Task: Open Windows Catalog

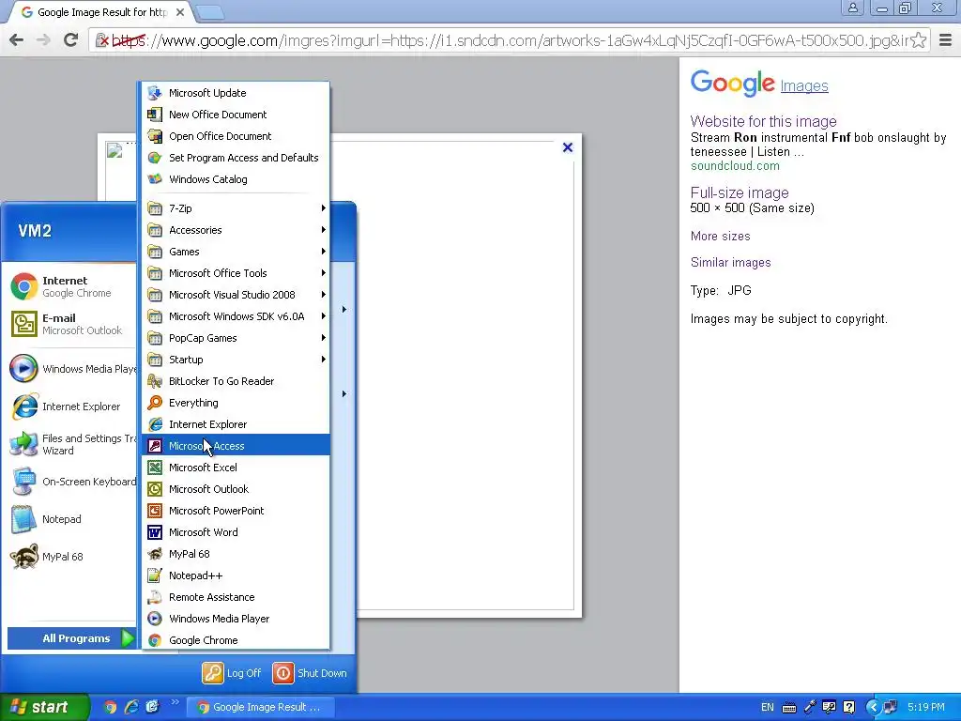Action: point(236,179)
